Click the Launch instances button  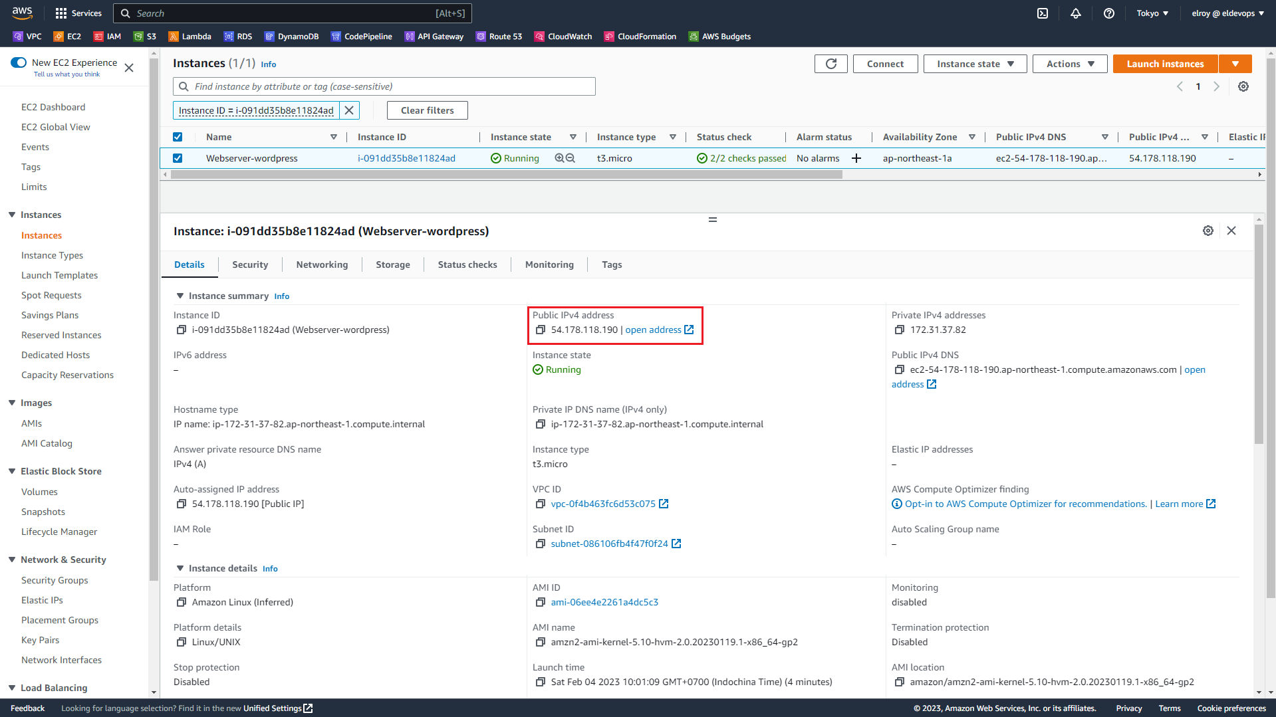1165,64
